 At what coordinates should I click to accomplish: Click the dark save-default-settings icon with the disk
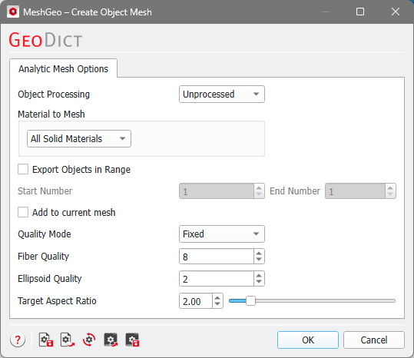pos(133,340)
